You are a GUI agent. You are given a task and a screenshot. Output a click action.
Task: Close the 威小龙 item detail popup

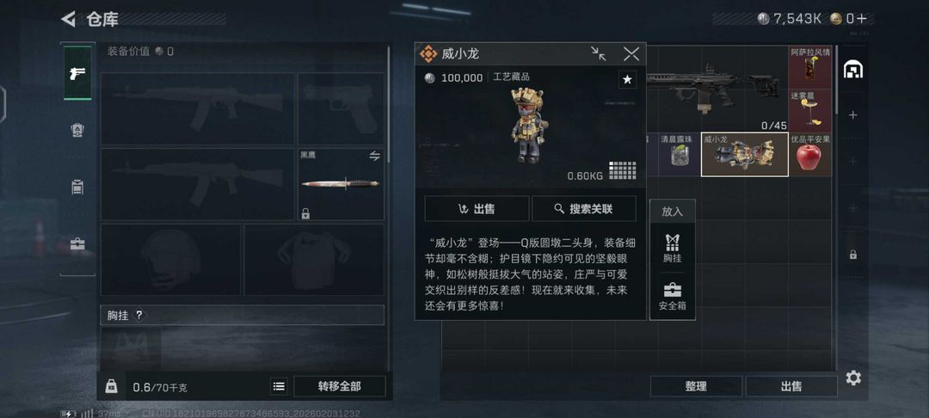[x=631, y=54]
